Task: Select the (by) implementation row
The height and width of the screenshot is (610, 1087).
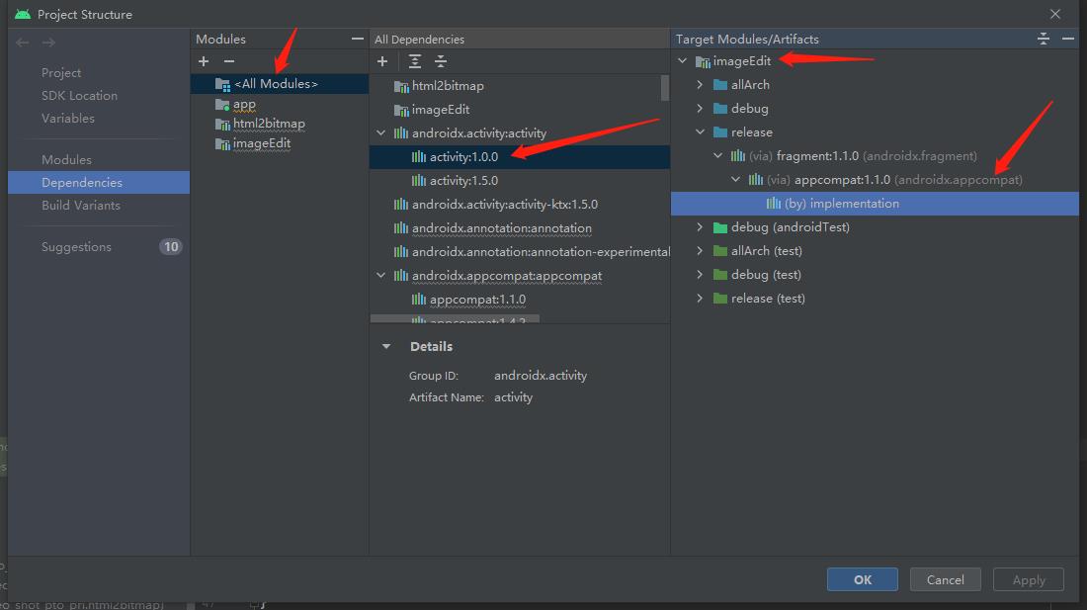Action: (x=875, y=203)
